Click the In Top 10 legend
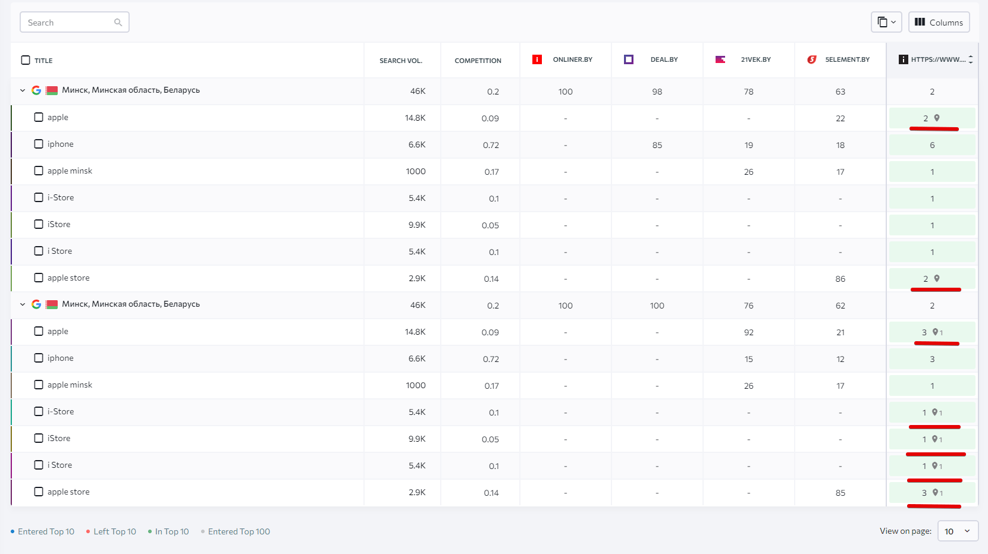The image size is (988, 554). point(168,531)
